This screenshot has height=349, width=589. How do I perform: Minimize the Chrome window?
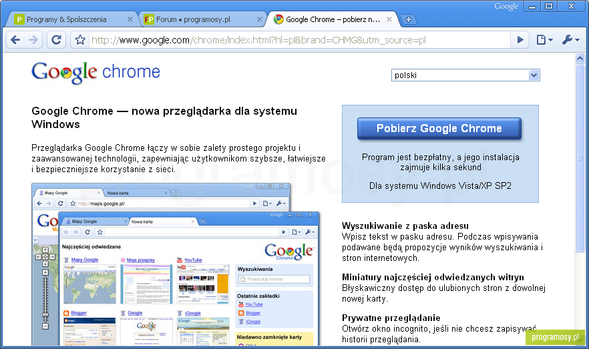[x=532, y=6]
